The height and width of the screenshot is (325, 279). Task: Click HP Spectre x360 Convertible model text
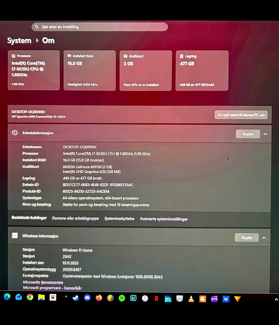39,117
